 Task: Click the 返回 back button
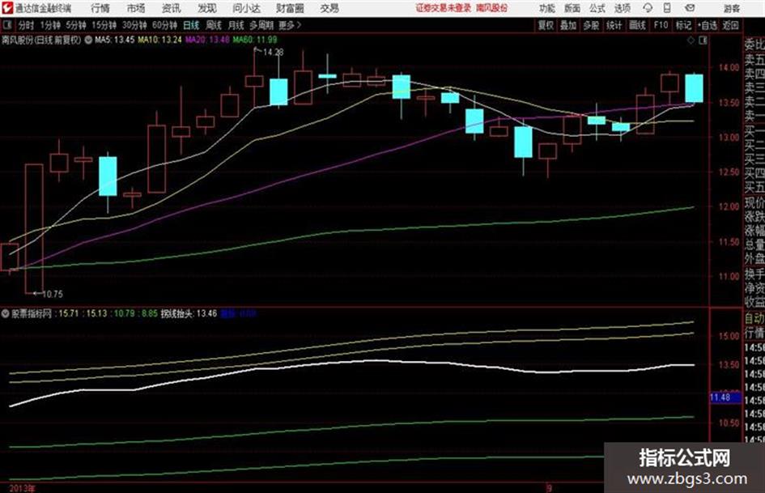[x=730, y=25]
